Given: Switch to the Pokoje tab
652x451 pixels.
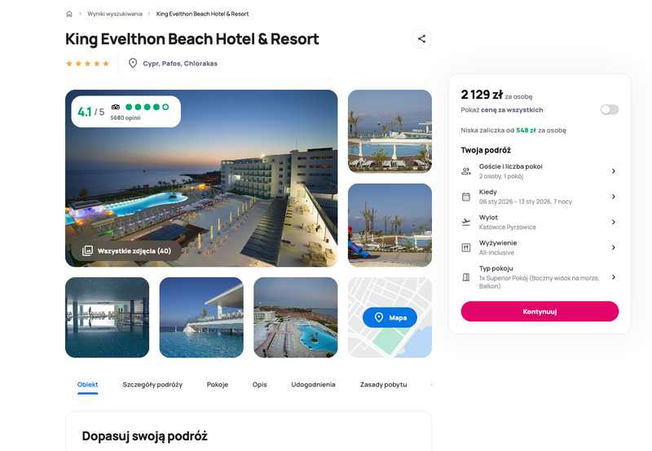Looking at the screenshot, I should (218, 384).
